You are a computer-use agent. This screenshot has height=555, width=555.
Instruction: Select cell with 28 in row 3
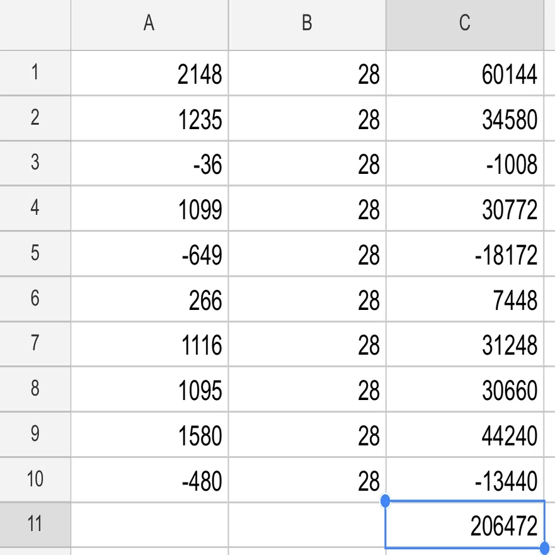click(307, 163)
